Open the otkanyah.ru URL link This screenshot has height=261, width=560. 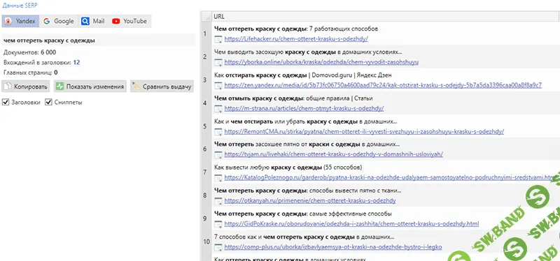click(x=310, y=200)
